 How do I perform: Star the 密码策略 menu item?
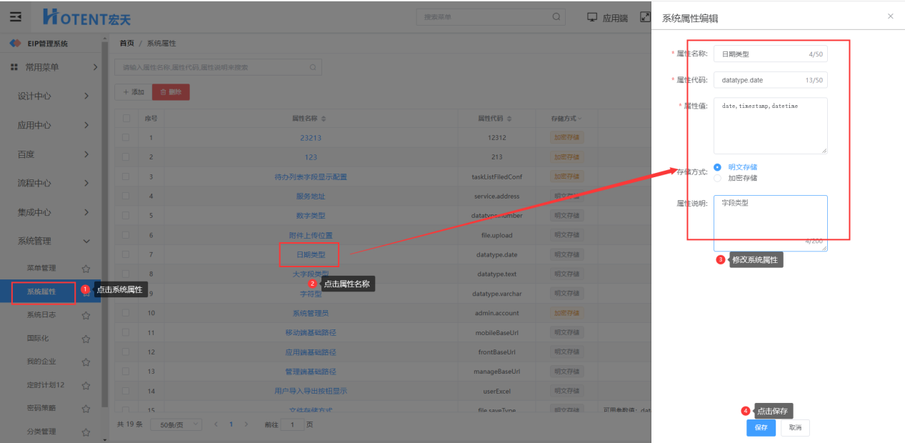click(x=86, y=409)
